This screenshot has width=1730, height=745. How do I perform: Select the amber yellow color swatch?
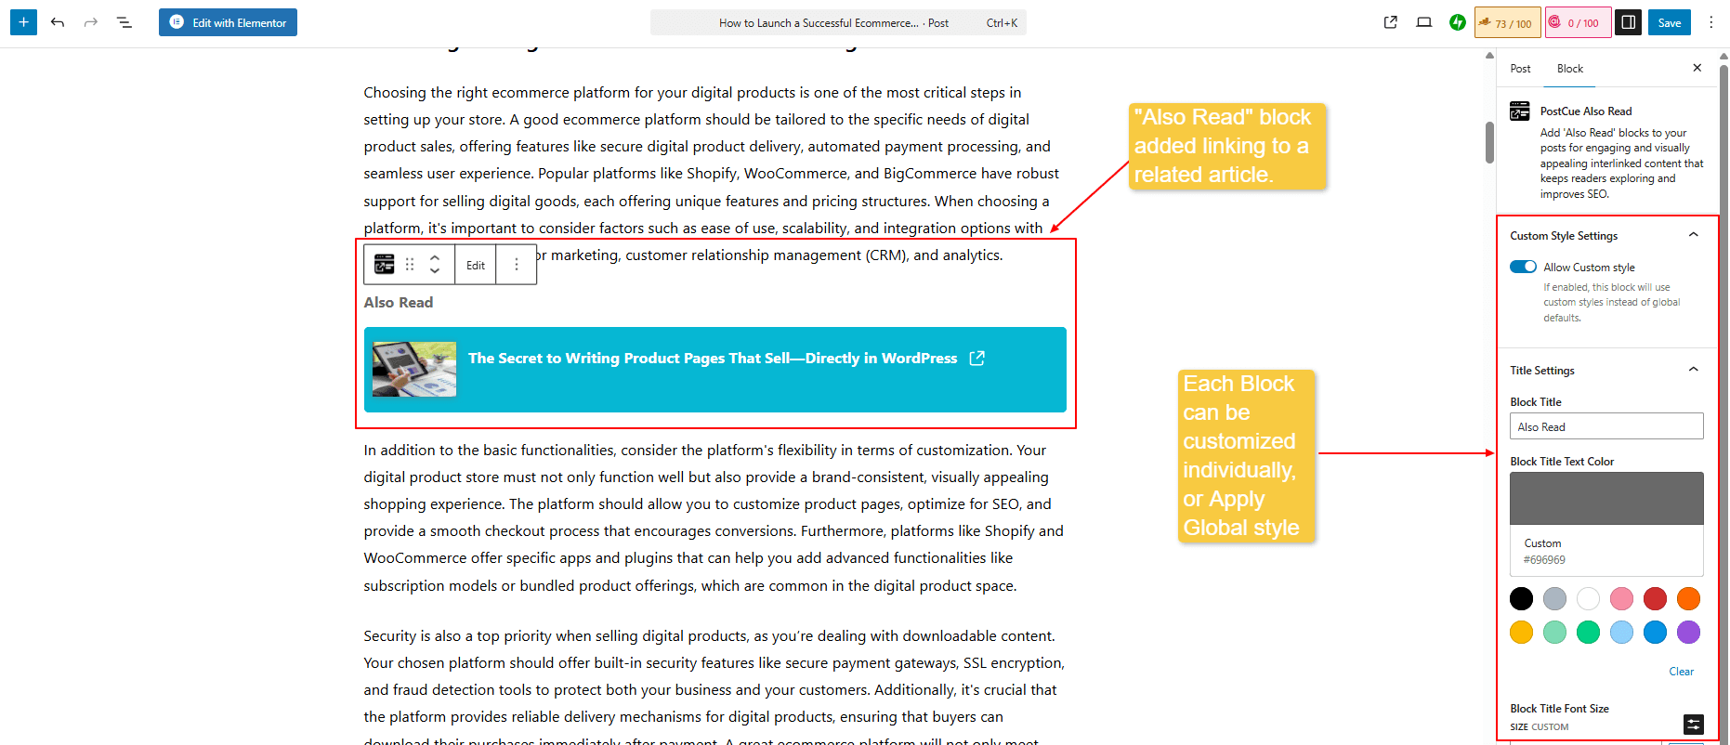tap(1521, 633)
